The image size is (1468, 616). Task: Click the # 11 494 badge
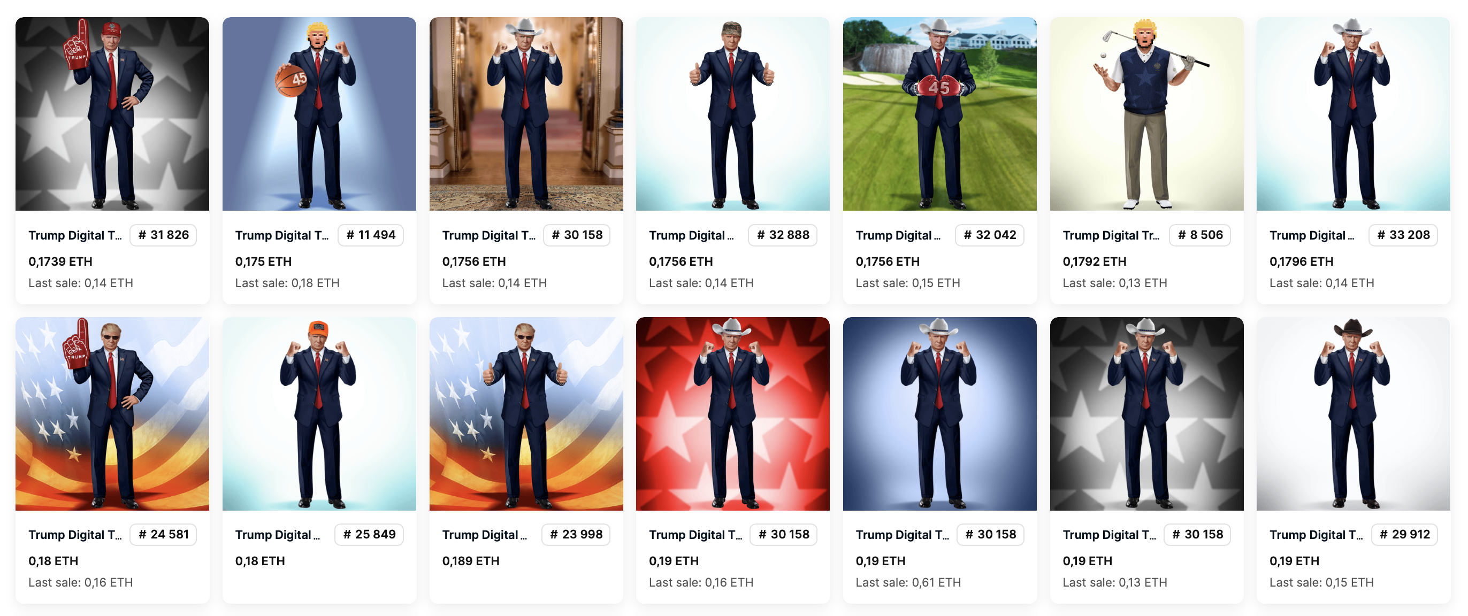371,235
